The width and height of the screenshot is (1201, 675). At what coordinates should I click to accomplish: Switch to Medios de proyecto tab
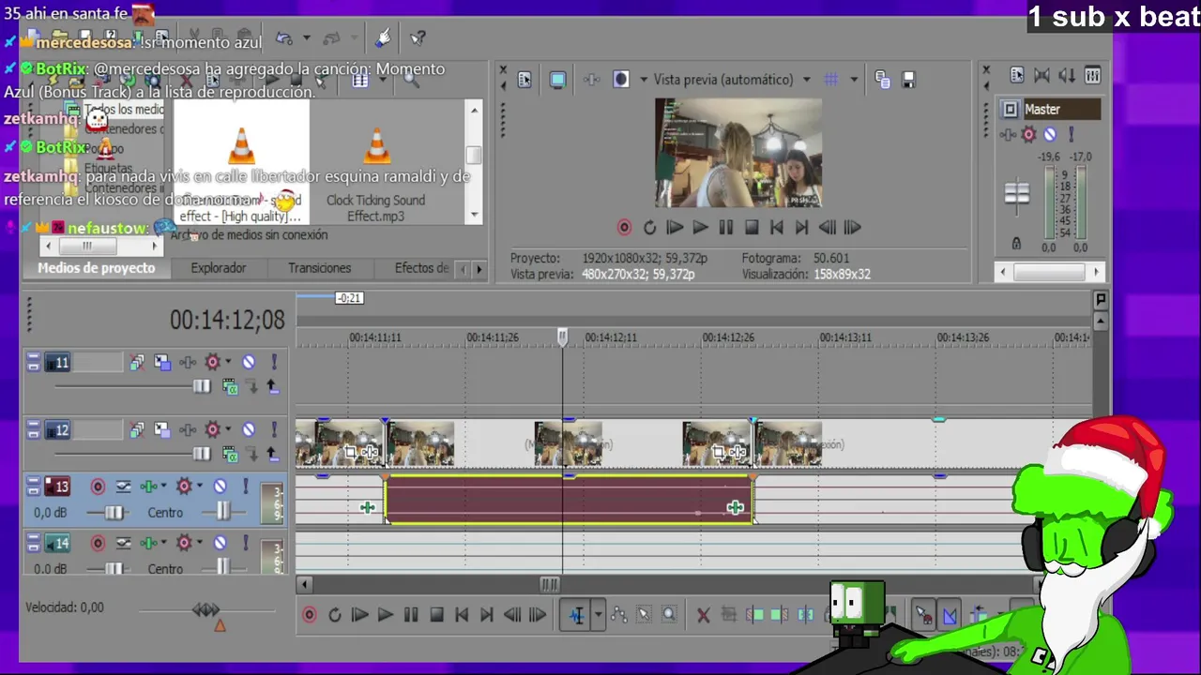(96, 268)
